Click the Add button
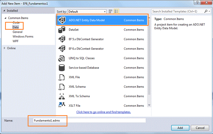 180,128
